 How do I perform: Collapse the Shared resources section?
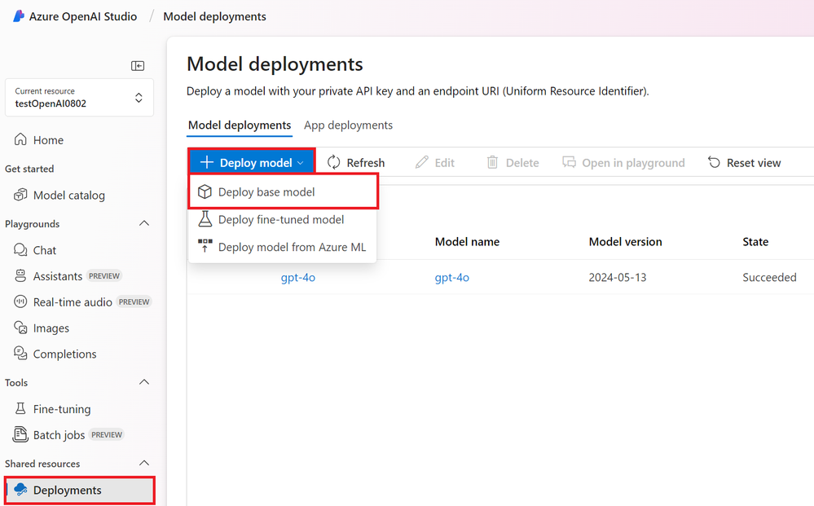point(144,463)
